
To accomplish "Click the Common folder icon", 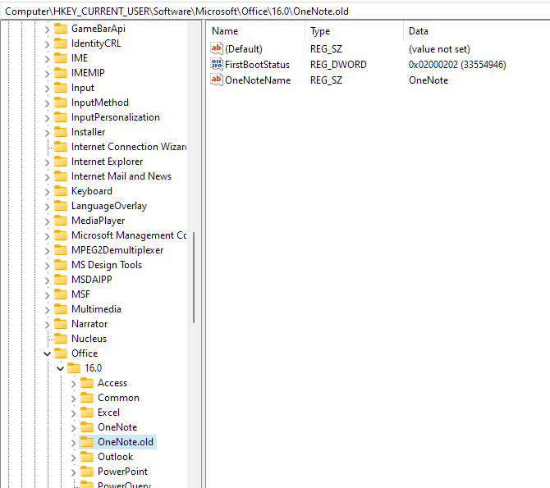I will [87, 398].
